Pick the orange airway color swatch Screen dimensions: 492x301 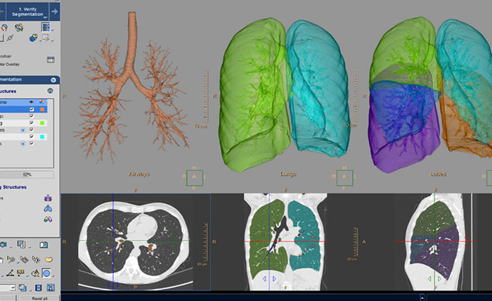[x=42, y=109]
